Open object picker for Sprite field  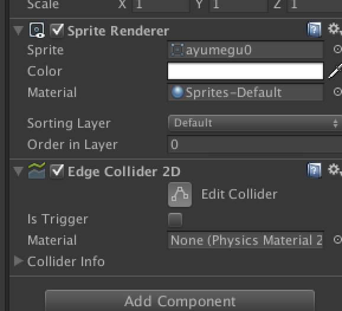pyautogui.click(x=337, y=49)
